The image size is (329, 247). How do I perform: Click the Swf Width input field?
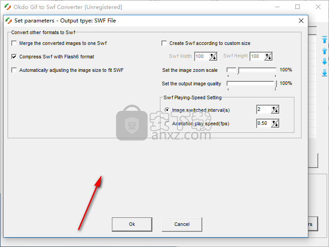tap(202, 57)
